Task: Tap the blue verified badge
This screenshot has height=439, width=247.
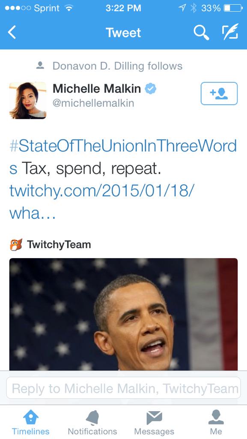Action: [x=150, y=89]
